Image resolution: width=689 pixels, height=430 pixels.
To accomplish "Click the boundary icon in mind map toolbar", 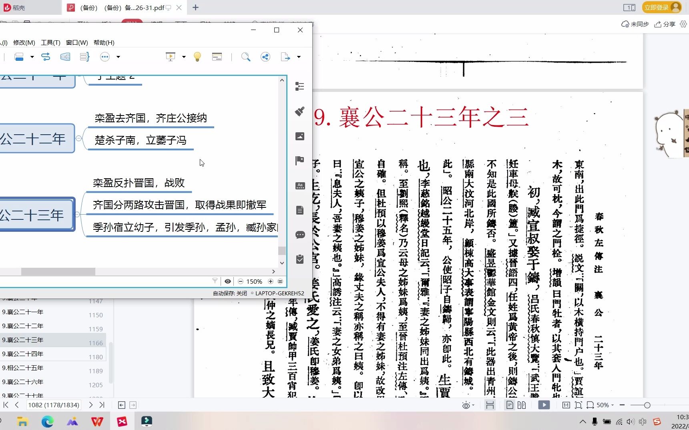I will [x=65, y=57].
